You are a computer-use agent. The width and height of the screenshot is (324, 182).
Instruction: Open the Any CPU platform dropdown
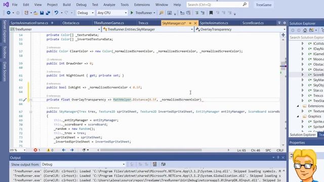tap(126, 13)
